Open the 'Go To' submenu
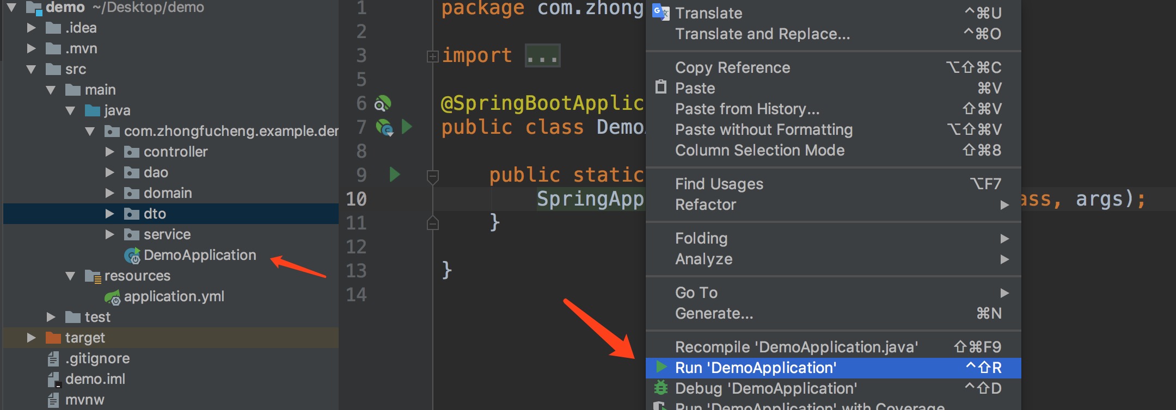1176x410 pixels. pyautogui.click(x=833, y=293)
